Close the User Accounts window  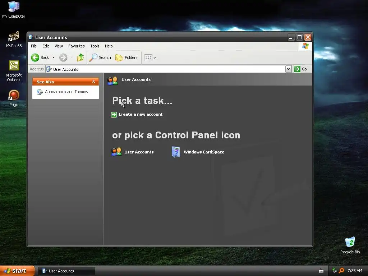point(308,37)
